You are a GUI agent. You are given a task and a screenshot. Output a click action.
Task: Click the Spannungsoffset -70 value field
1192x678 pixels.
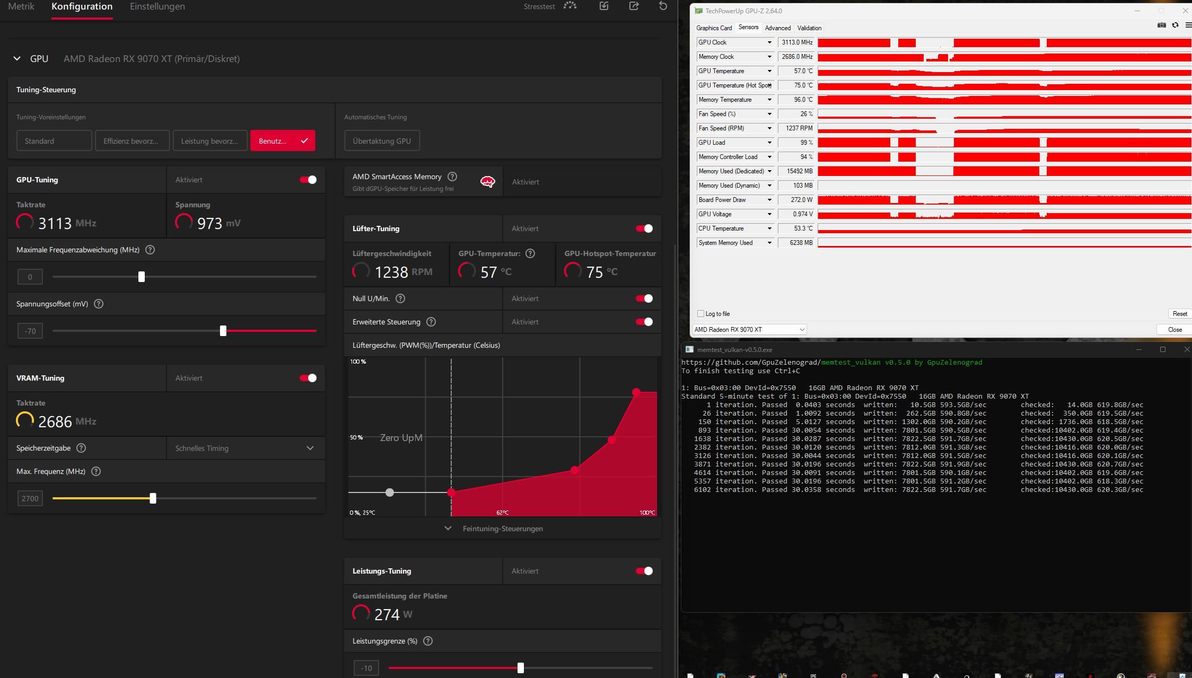(x=30, y=331)
